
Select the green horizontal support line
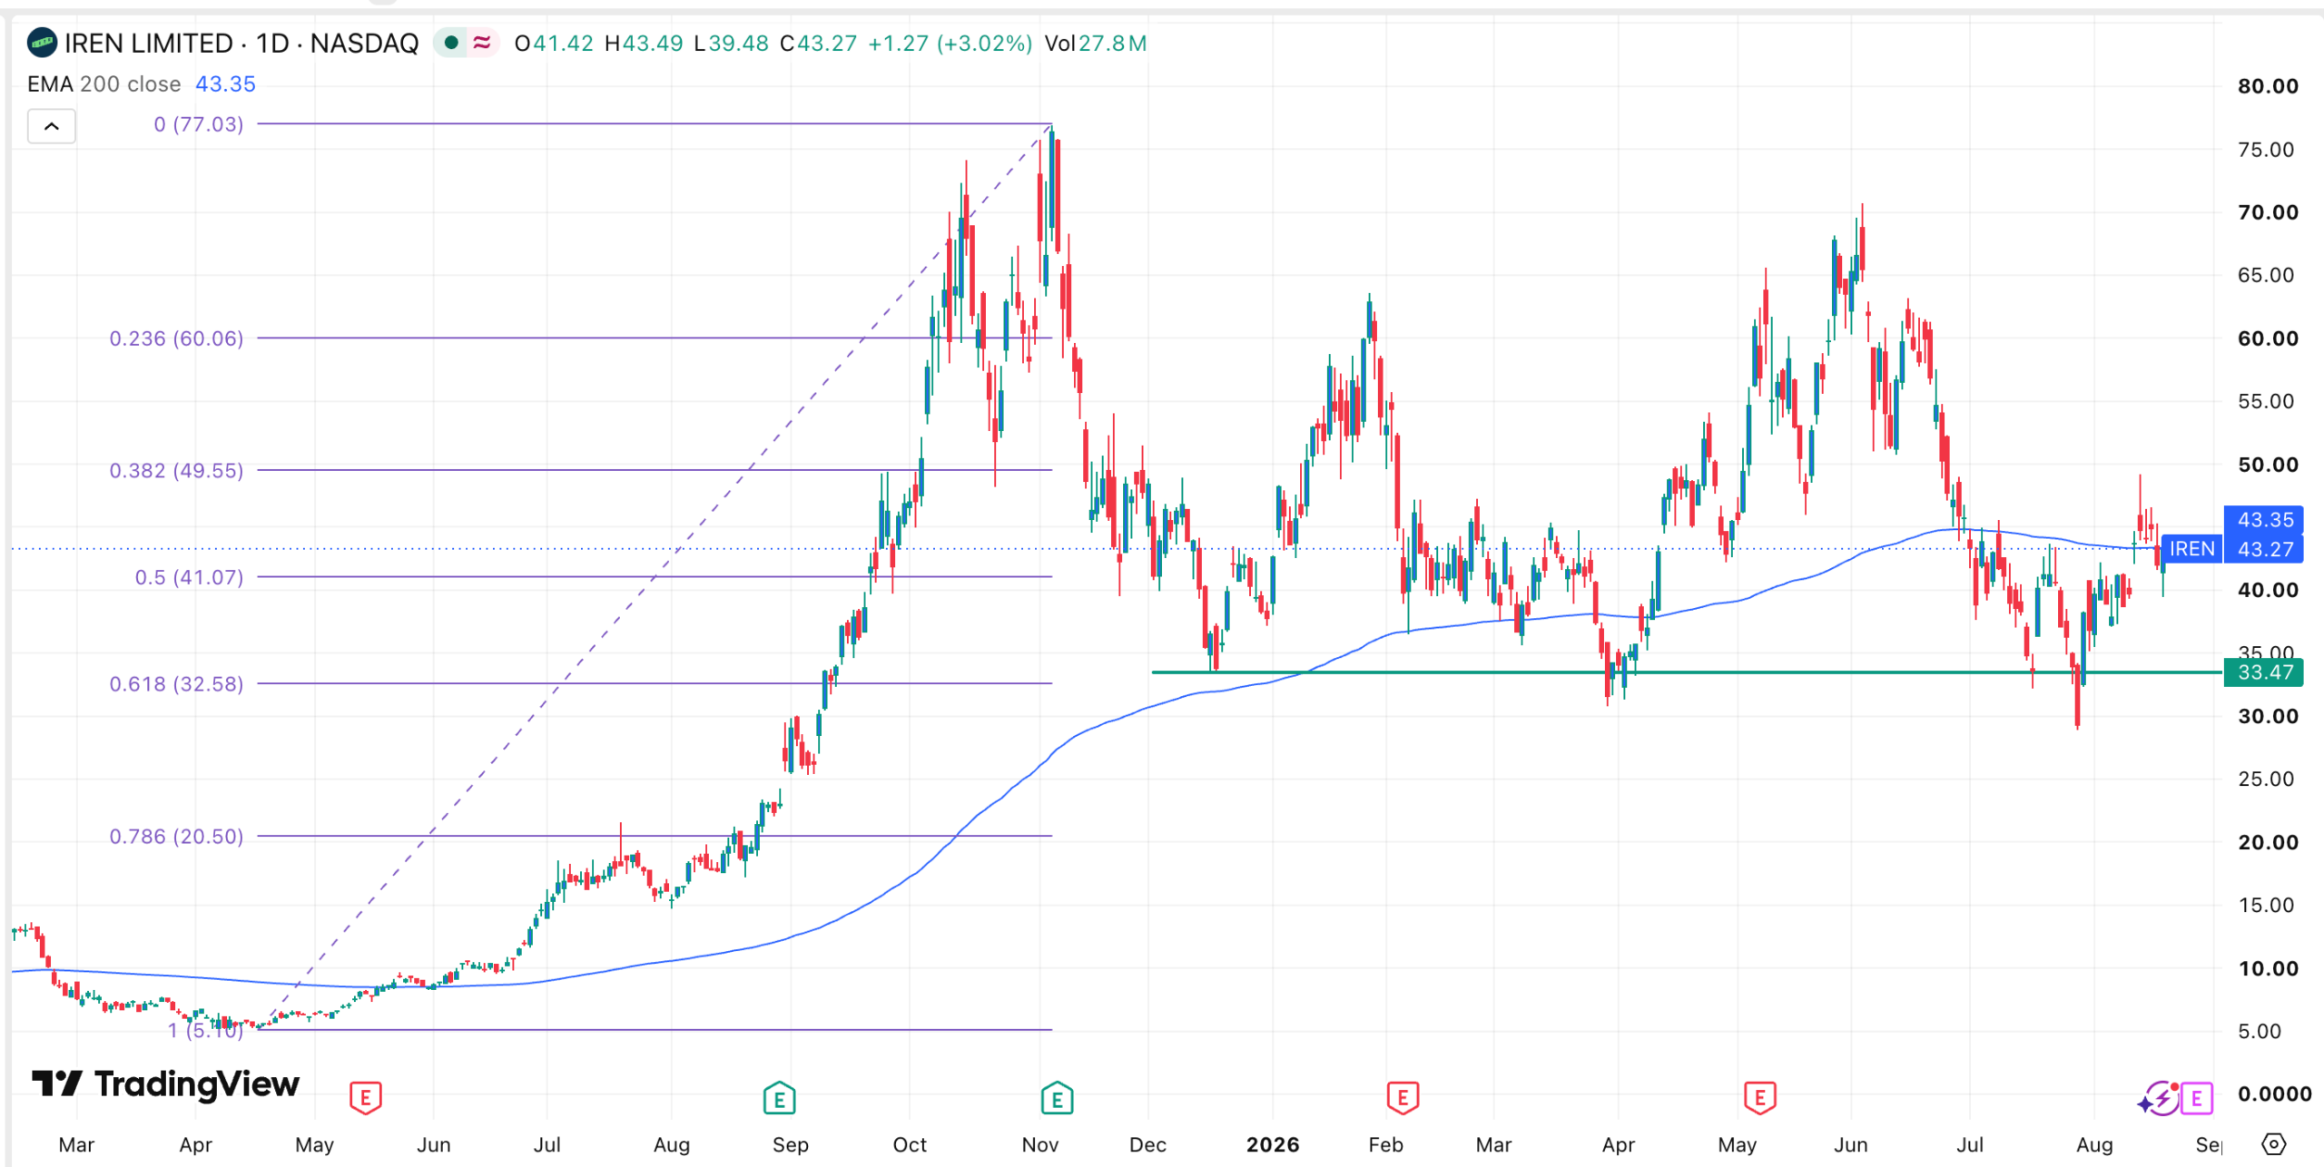[x=1687, y=672]
